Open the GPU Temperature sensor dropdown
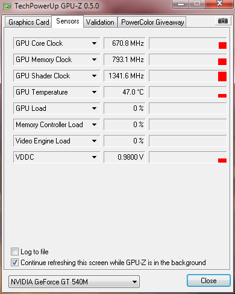This screenshot has height=294, width=235. (x=94, y=92)
